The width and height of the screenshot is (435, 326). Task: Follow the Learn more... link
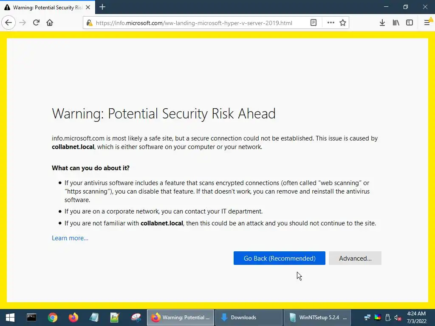[70, 238]
